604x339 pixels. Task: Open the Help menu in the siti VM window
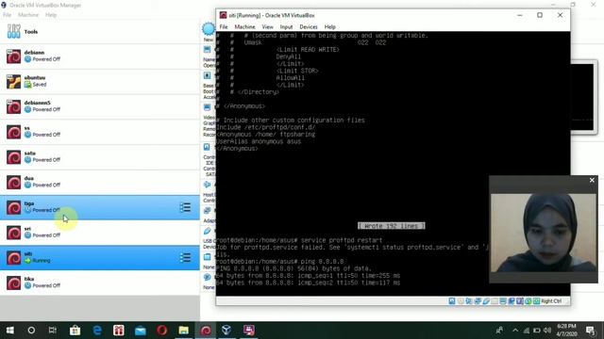click(329, 27)
